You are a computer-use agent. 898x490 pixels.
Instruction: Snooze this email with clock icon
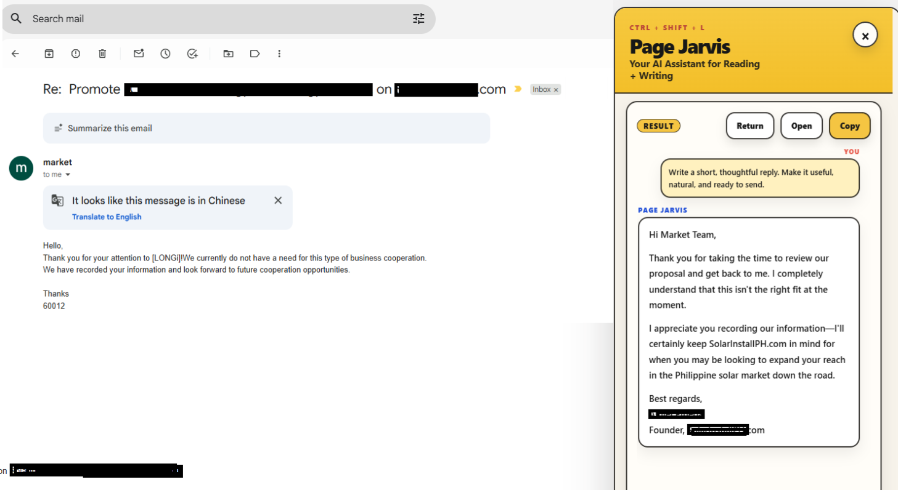tap(165, 54)
